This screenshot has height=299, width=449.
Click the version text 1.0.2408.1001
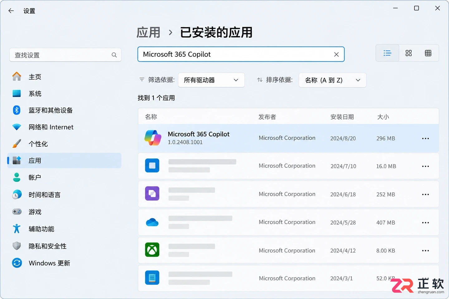(185, 142)
